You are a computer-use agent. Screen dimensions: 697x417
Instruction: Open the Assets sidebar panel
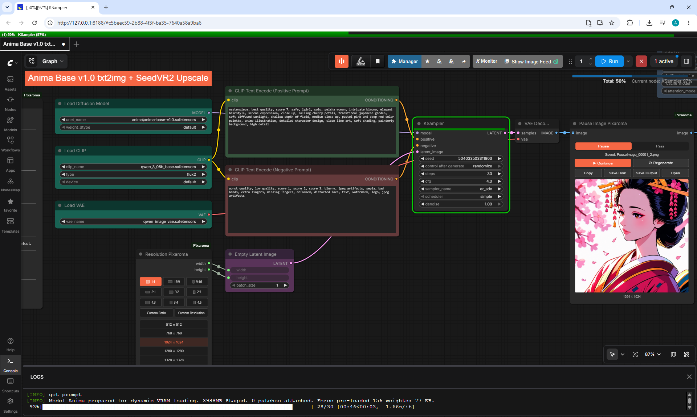coord(10,83)
